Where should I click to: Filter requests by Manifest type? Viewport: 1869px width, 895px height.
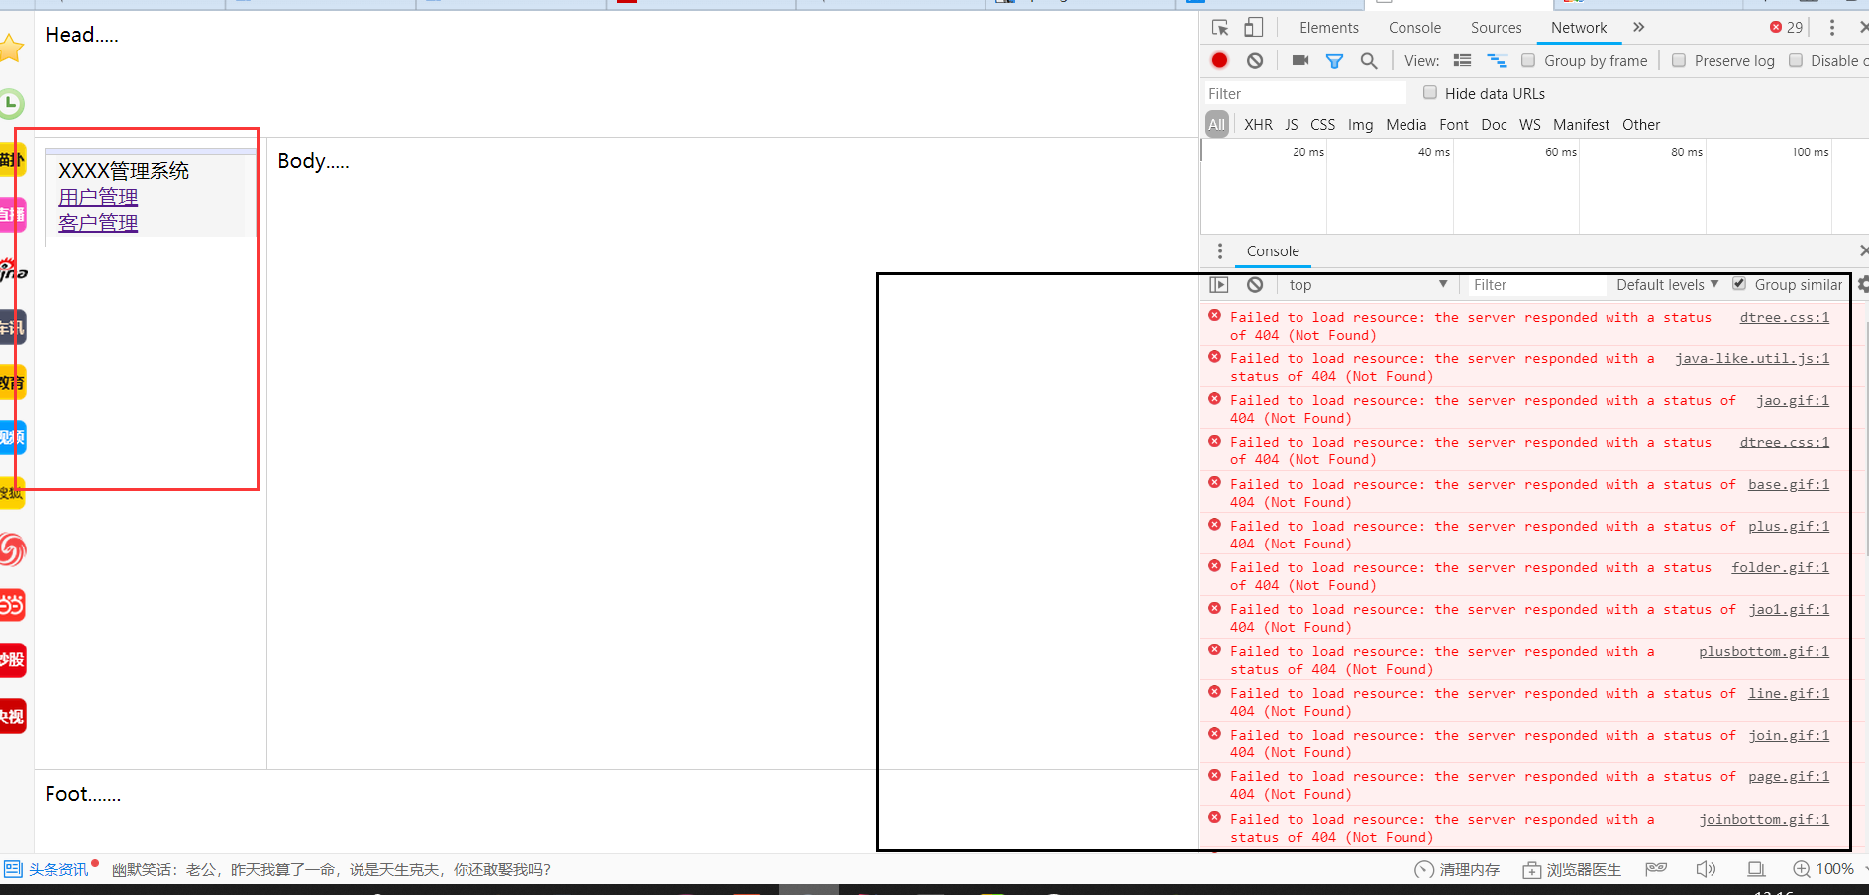[x=1581, y=125]
